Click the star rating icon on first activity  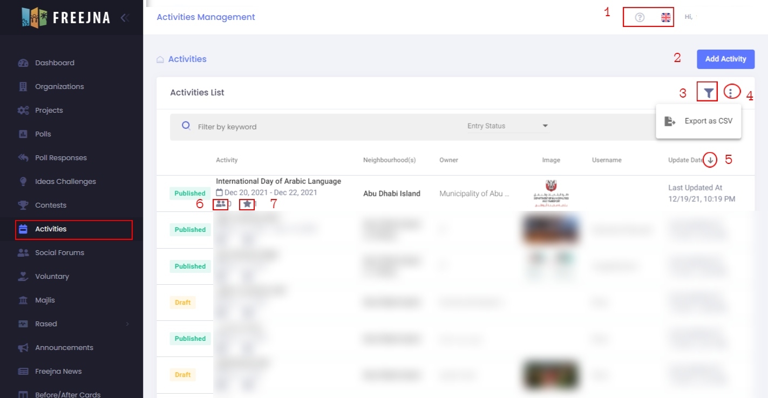click(x=247, y=204)
